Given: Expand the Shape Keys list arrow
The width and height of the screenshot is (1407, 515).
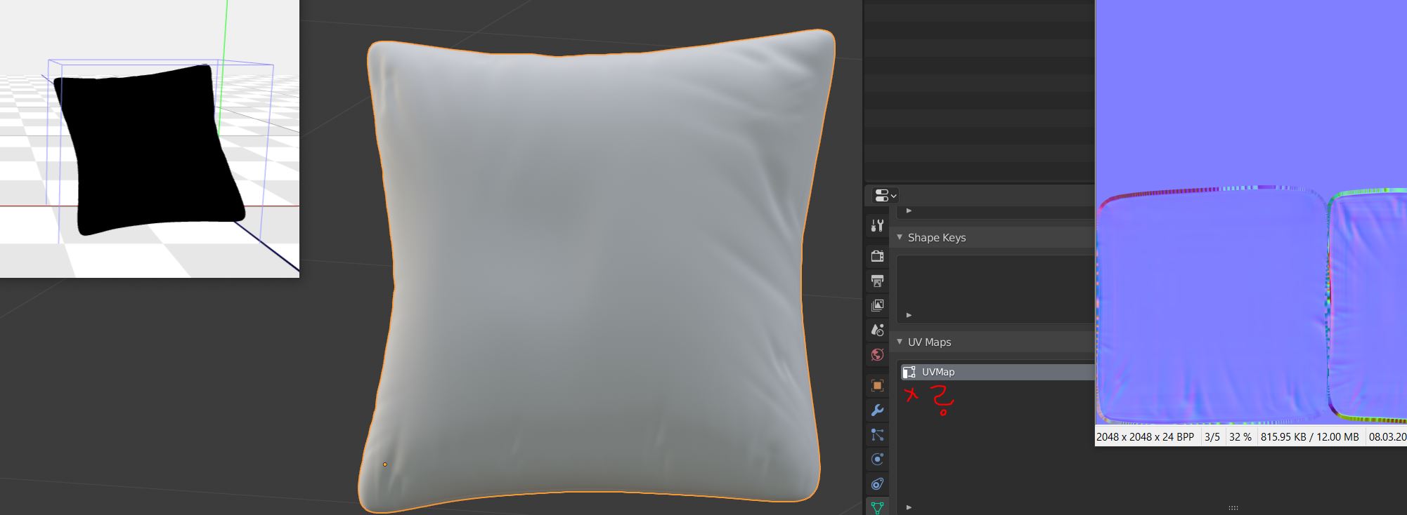Looking at the screenshot, I should coord(909,315).
